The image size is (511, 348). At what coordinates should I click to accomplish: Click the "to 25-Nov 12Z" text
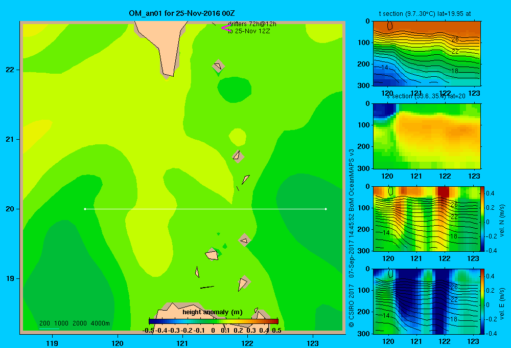249,31
